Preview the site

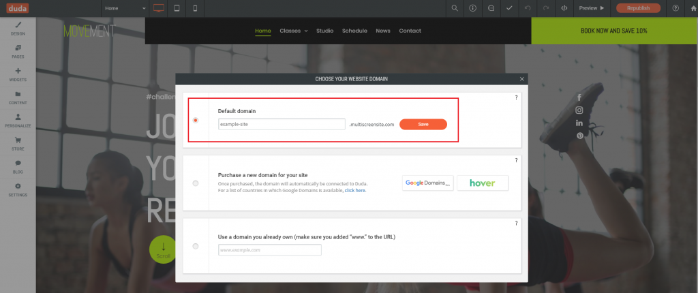coord(592,8)
